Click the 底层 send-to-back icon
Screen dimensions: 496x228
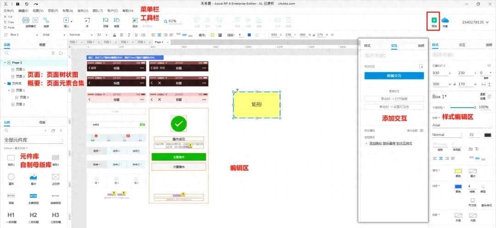116,20
